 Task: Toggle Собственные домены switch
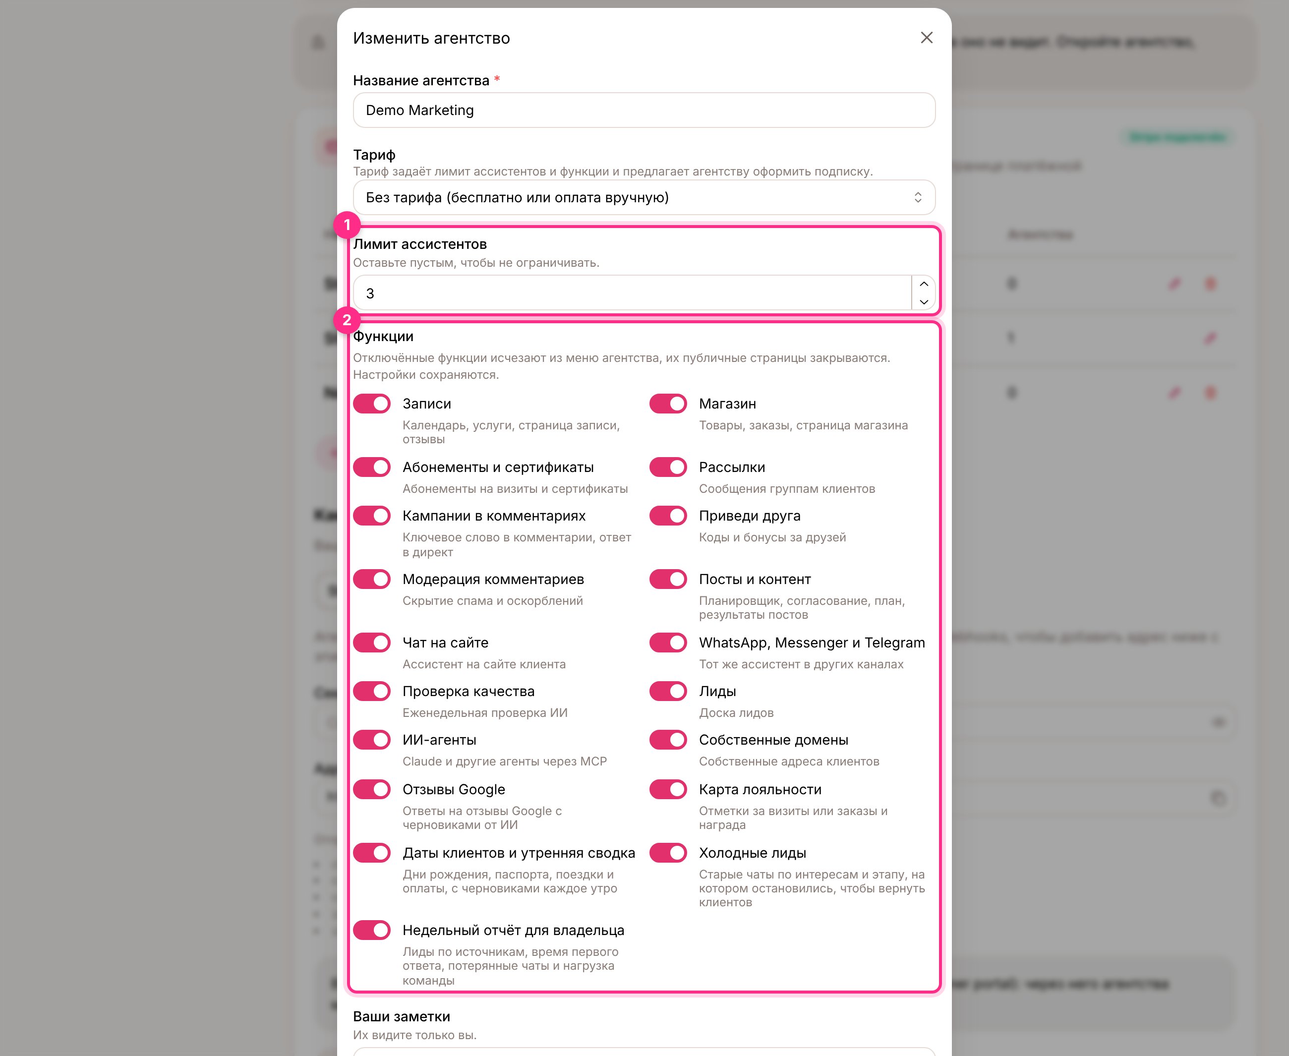click(668, 740)
